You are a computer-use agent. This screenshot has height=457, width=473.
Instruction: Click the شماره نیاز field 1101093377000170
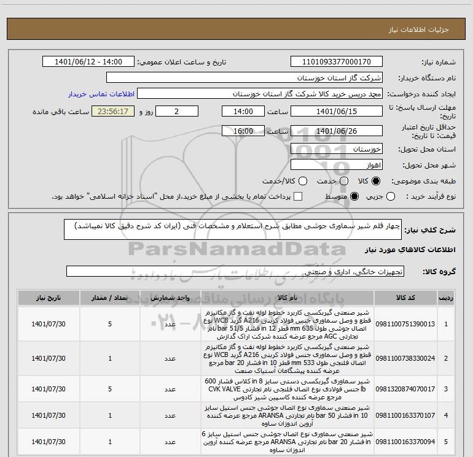tap(337, 62)
